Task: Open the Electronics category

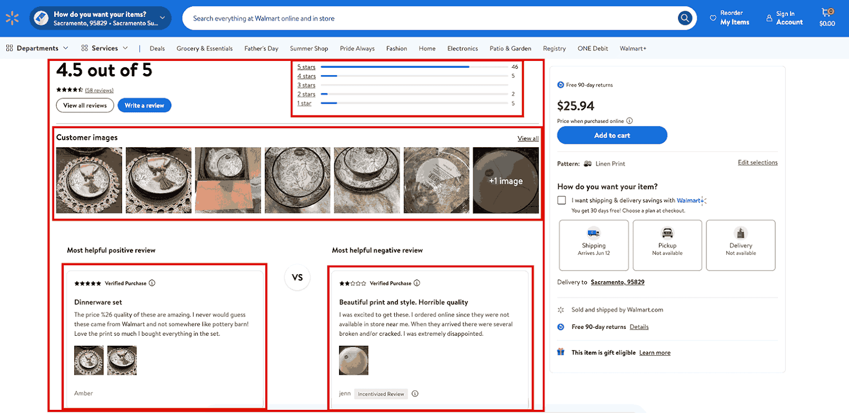Action: [x=462, y=48]
